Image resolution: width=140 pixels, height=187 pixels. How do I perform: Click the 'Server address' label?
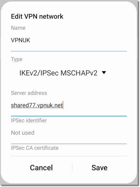(x=29, y=93)
